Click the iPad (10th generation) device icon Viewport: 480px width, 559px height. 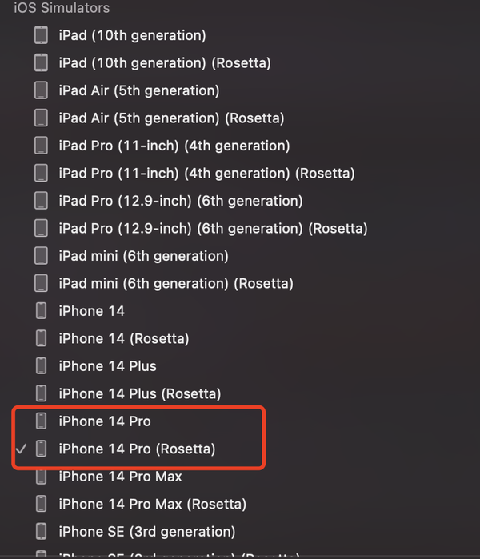point(41,35)
